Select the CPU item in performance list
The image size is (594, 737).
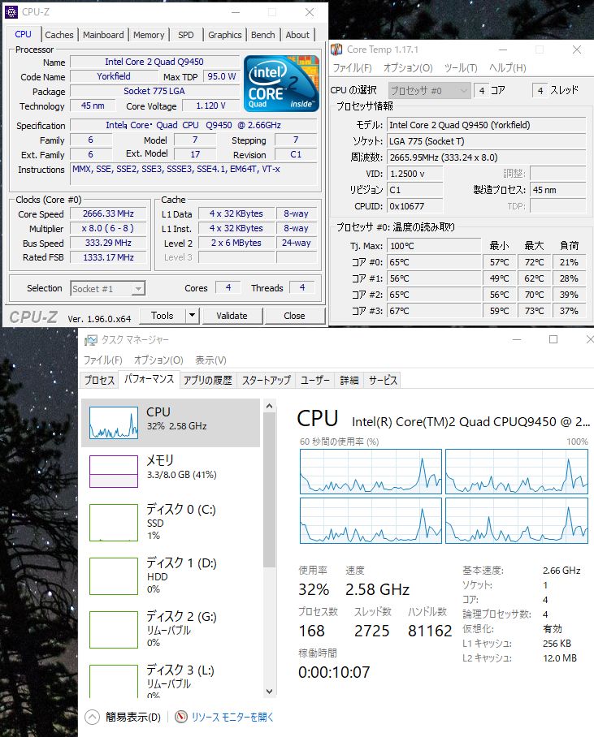coord(171,423)
